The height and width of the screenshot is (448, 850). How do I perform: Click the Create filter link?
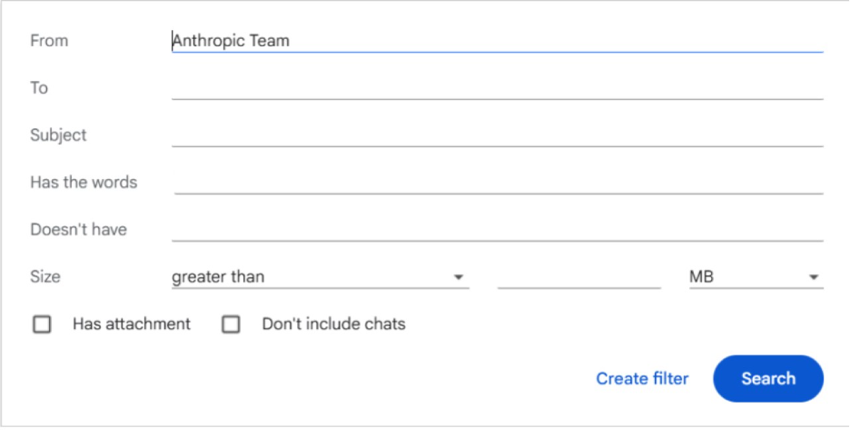(x=642, y=379)
